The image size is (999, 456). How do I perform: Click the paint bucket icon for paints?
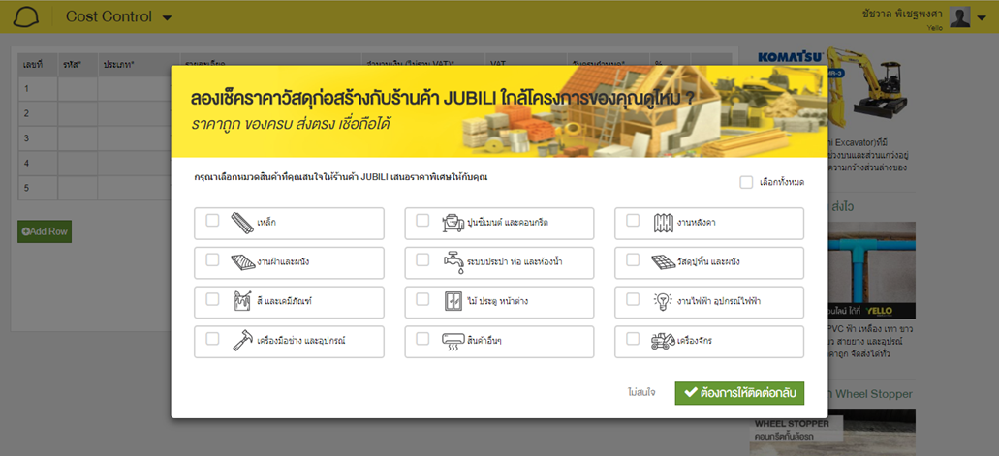pos(243,301)
